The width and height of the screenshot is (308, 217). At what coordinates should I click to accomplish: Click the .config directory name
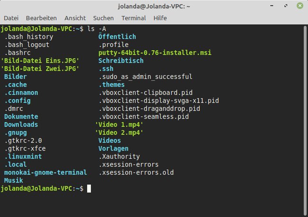[x=17, y=101]
